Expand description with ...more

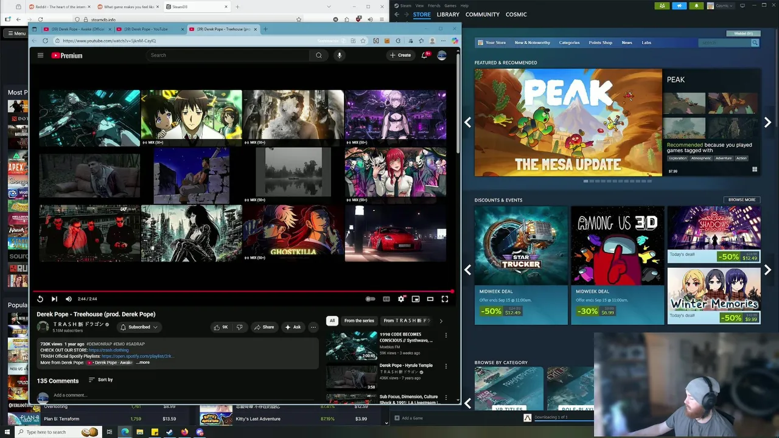click(x=143, y=363)
